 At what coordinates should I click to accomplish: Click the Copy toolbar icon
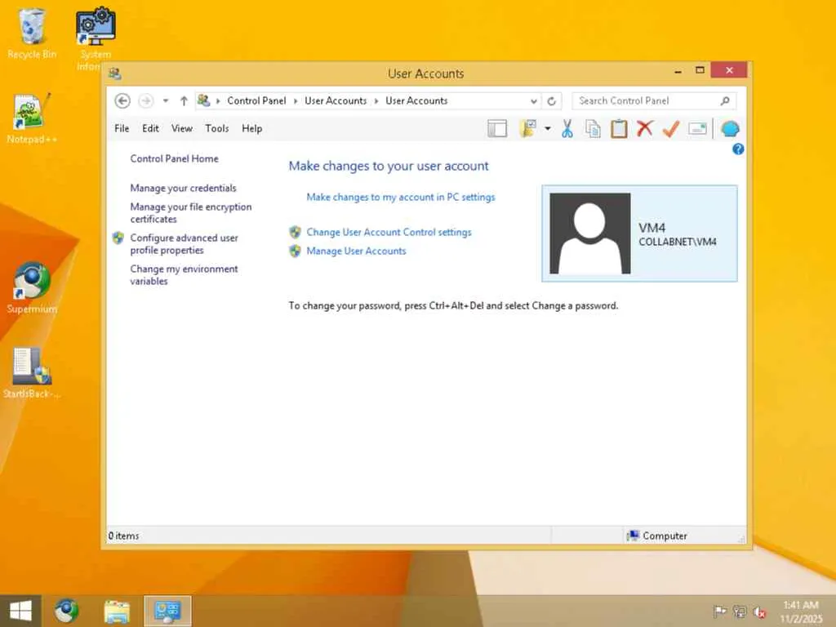[x=593, y=128]
